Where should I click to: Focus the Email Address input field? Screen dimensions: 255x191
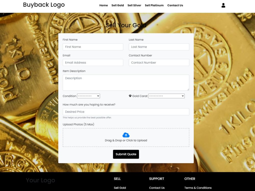(93, 63)
